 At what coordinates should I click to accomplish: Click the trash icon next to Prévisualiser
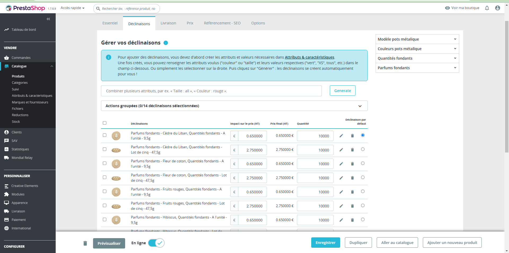coord(85,243)
